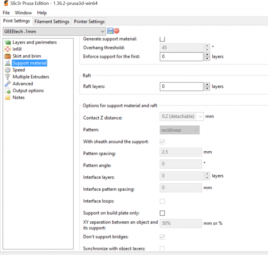268x255 pixels.
Task: Enable Generate support material checkbox
Action: point(162,39)
